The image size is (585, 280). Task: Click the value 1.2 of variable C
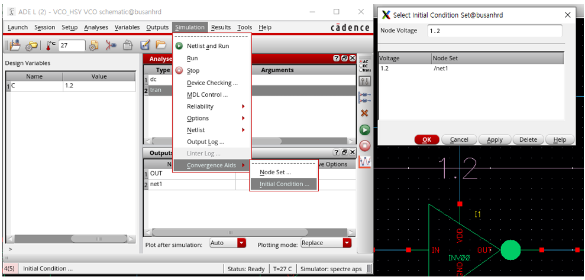(x=99, y=86)
